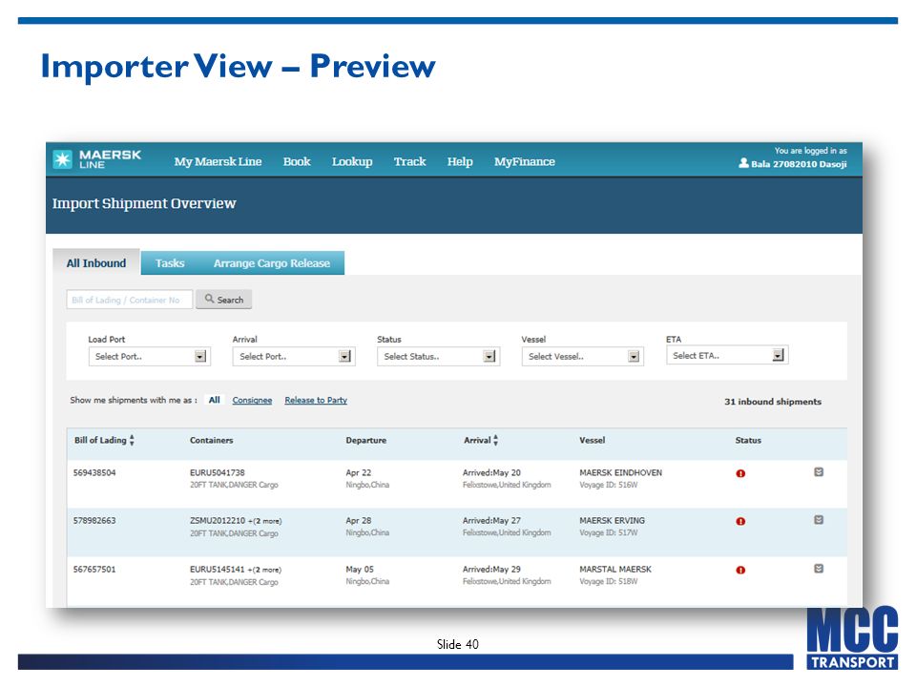Viewport: 916px width, 687px height.
Task: Open the action icon for MAERSK EINDHOVEN row
Action: pos(819,472)
